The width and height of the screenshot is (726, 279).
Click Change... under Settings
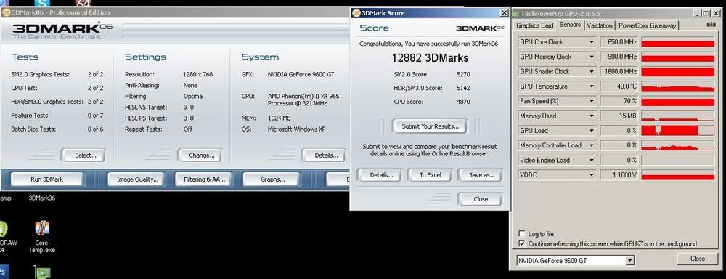pyautogui.click(x=201, y=155)
